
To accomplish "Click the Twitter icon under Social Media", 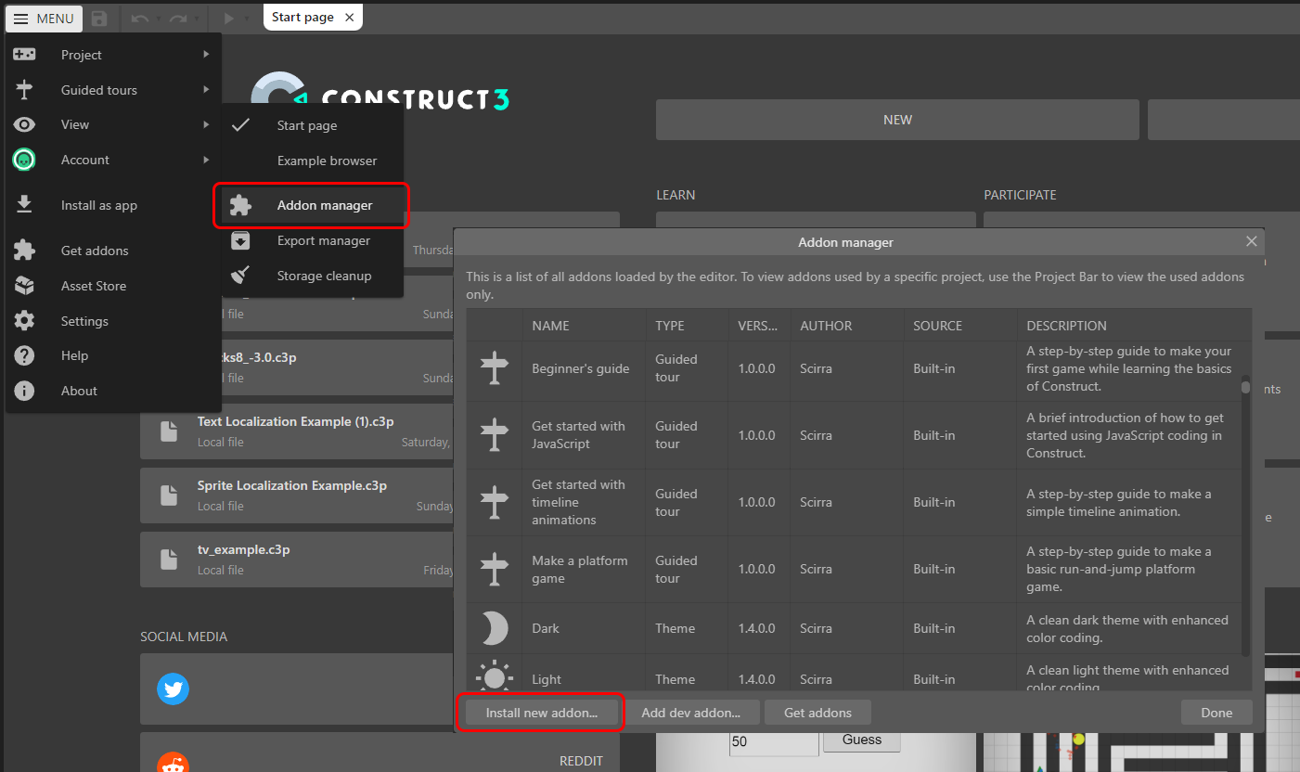I will click(173, 688).
